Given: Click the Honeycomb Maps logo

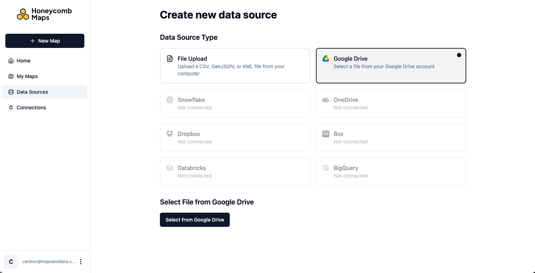Looking at the screenshot, I should pyautogui.click(x=44, y=14).
